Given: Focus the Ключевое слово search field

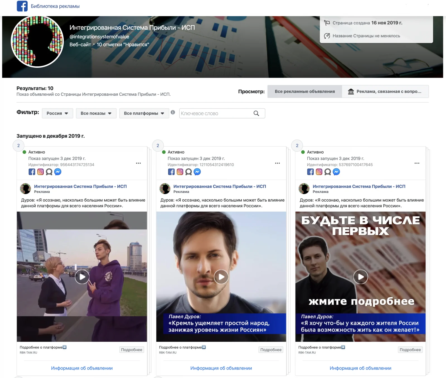Looking at the screenshot, I should [222, 113].
